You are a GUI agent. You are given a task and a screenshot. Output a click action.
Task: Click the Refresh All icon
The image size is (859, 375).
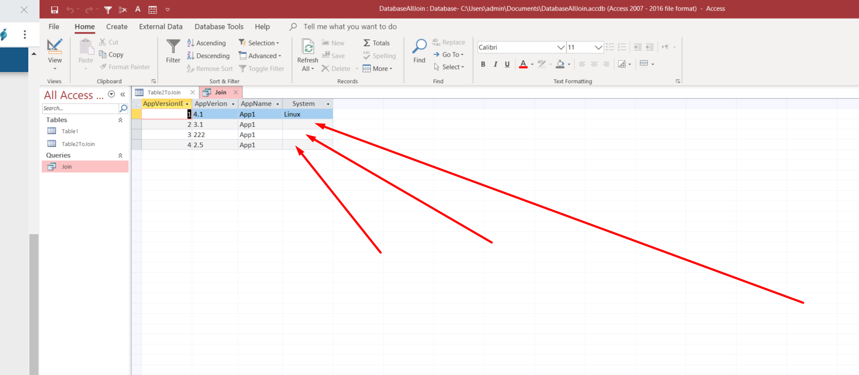(x=308, y=47)
